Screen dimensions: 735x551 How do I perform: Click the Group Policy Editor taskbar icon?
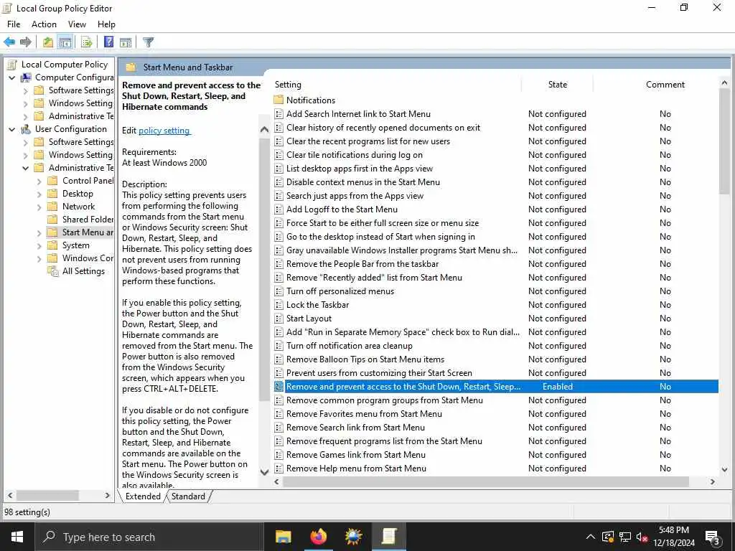(x=388, y=537)
